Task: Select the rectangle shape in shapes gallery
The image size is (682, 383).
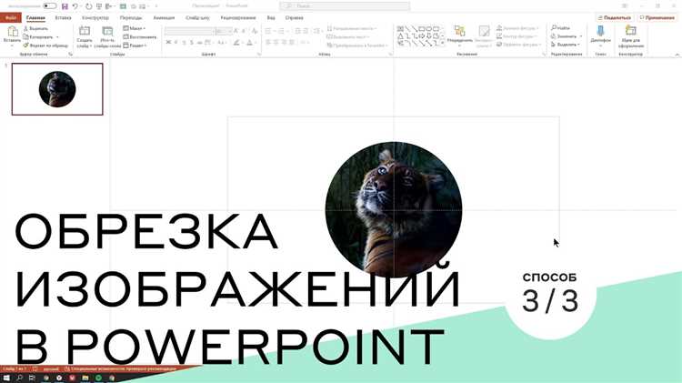Action: click(x=421, y=29)
